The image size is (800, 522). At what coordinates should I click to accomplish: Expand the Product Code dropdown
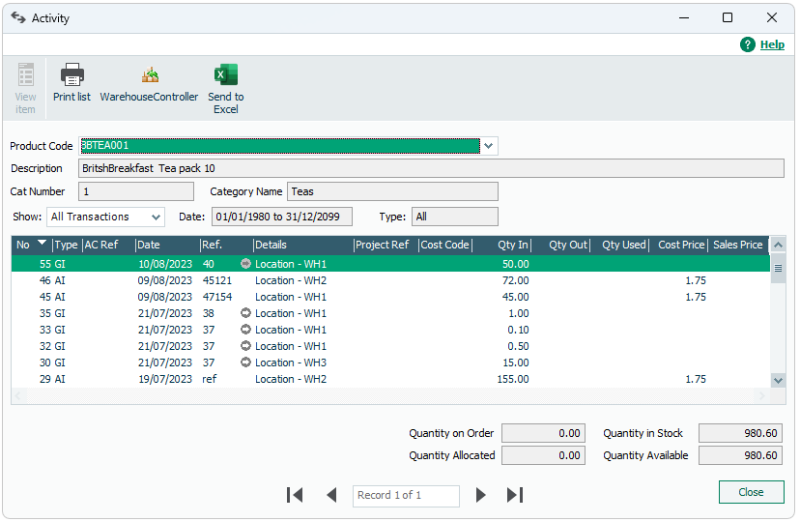pos(489,146)
